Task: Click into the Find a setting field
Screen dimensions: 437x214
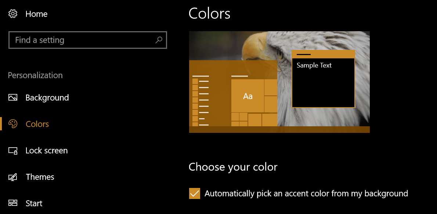Action: click(73, 40)
